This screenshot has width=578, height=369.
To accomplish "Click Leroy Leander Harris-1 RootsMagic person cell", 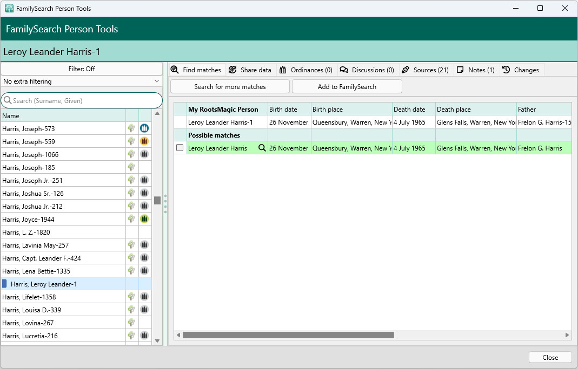I will point(228,122).
